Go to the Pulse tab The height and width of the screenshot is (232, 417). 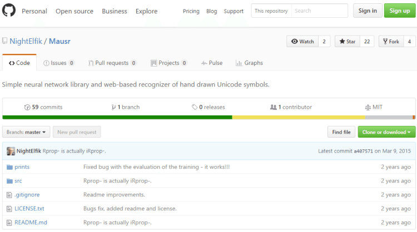pos(212,63)
